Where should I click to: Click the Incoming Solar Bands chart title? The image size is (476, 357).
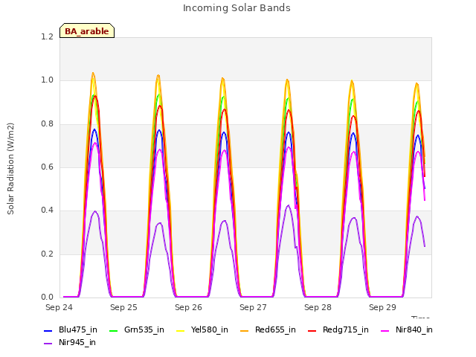tap(237, 8)
